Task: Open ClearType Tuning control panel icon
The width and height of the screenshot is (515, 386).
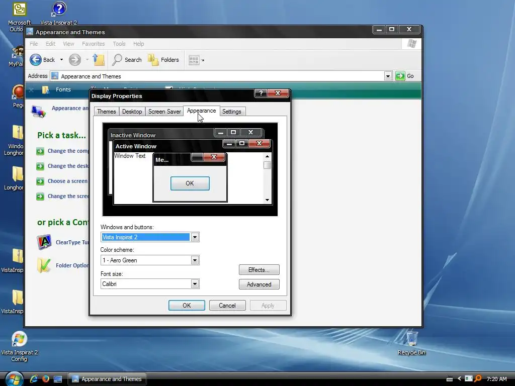Action: point(44,242)
